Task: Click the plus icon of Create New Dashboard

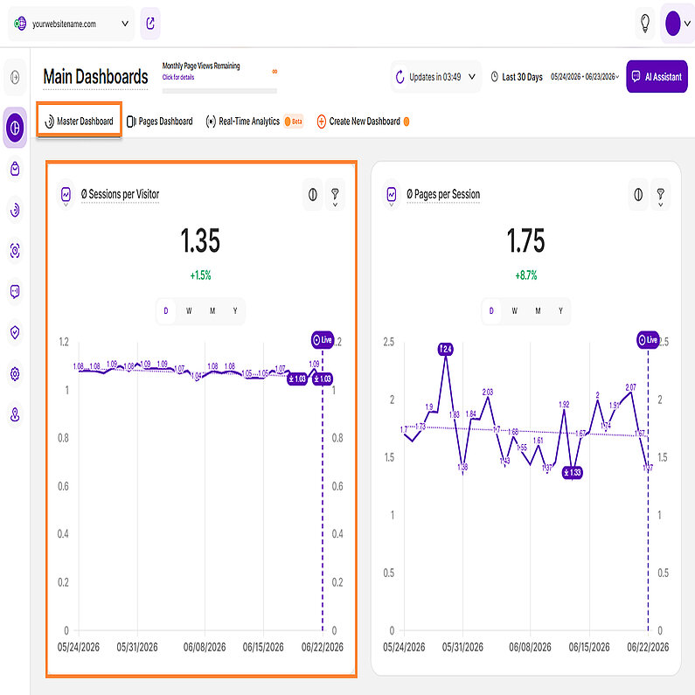Action: [322, 122]
